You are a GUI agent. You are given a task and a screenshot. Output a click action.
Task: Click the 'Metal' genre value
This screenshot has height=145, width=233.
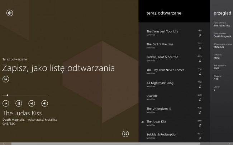click(x=217, y=58)
